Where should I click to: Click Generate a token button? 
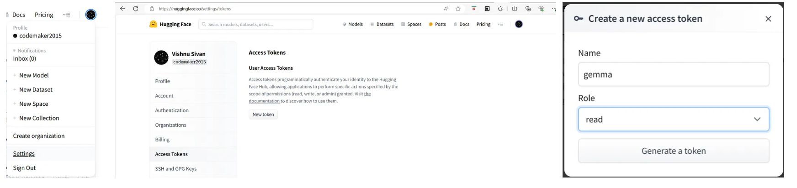(x=674, y=151)
